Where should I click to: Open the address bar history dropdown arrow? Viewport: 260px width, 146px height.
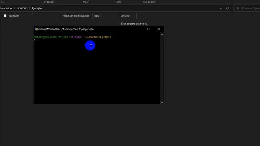pos(221,8)
